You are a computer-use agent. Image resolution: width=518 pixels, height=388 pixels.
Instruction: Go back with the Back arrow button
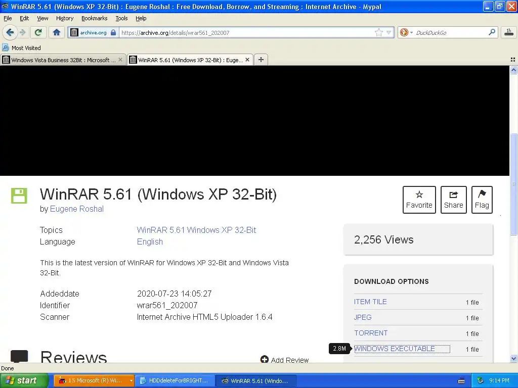10,32
